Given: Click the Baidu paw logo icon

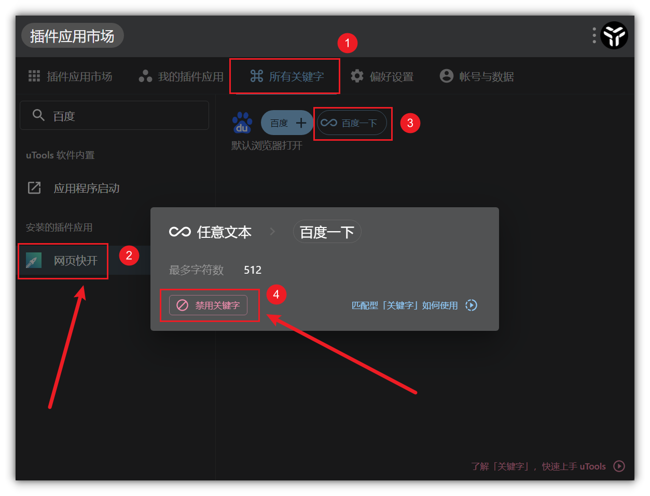Looking at the screenshot, I should pyautogui.click(x=242, y=123).
